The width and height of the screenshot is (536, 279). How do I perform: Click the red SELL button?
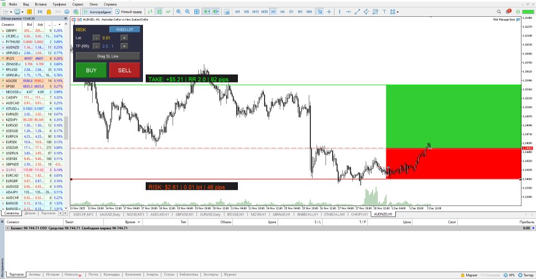click(x=125, y=70)
